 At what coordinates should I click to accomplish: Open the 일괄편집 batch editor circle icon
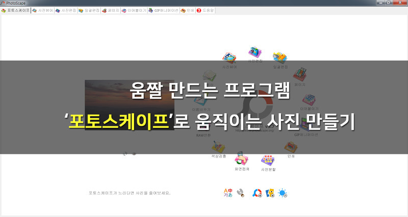pyautogui.click(x=280, y=58)
